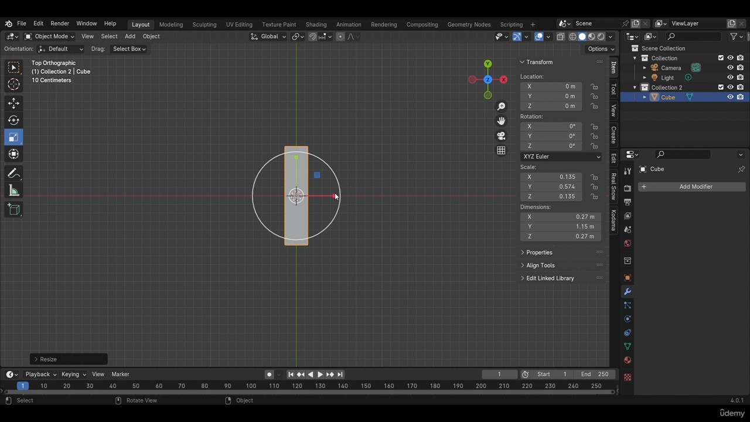This screenshot has width=750, height=422.
Task: Open timeline Marker menu
Action: pos(120,375)
